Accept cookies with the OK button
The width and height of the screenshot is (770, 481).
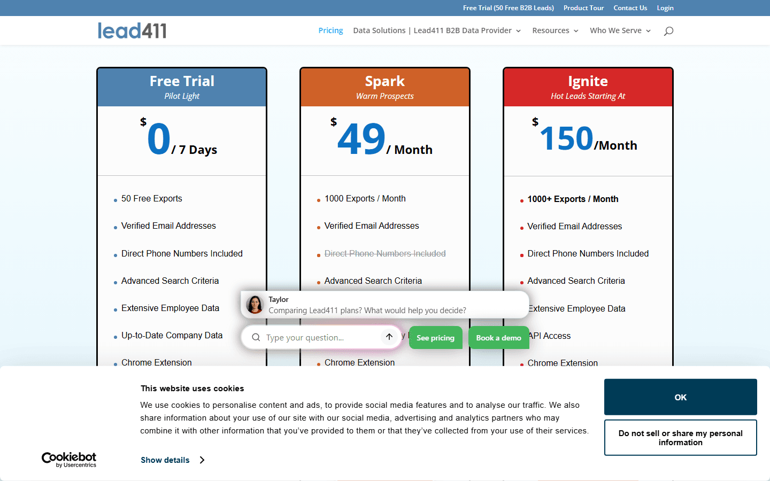[681, 397]
